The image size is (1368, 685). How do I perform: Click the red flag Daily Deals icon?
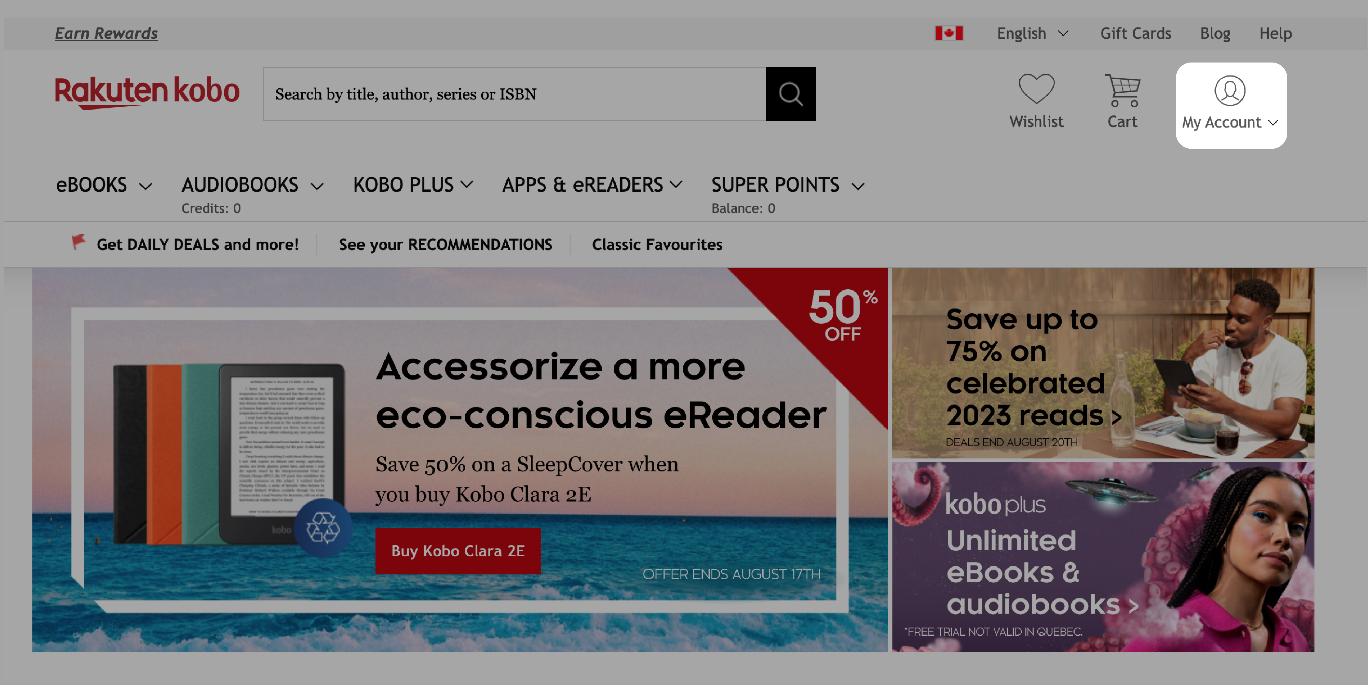[79, 244]
